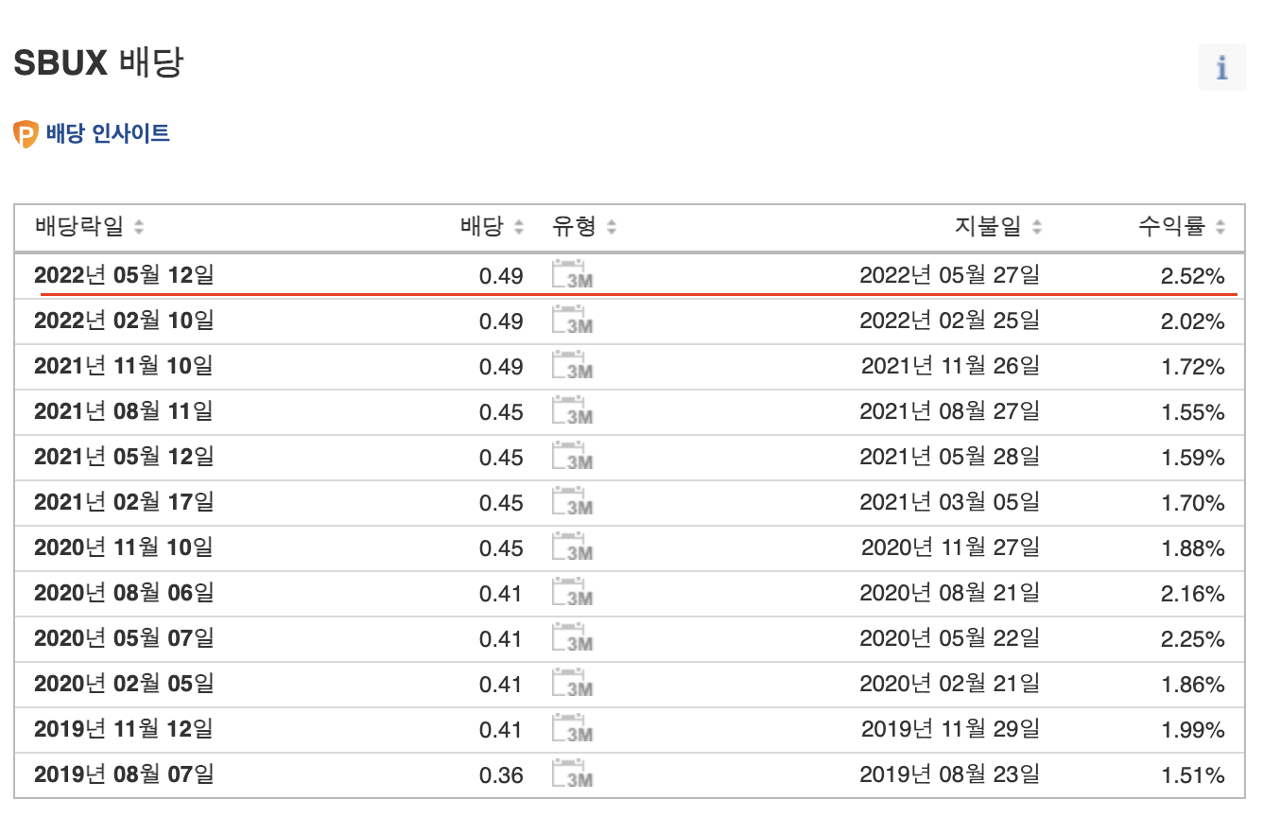The width and height of the screenshot is (1263, 817).
Task: Click payment date 2020년 11월 27일
Action: tap(950, 548)
